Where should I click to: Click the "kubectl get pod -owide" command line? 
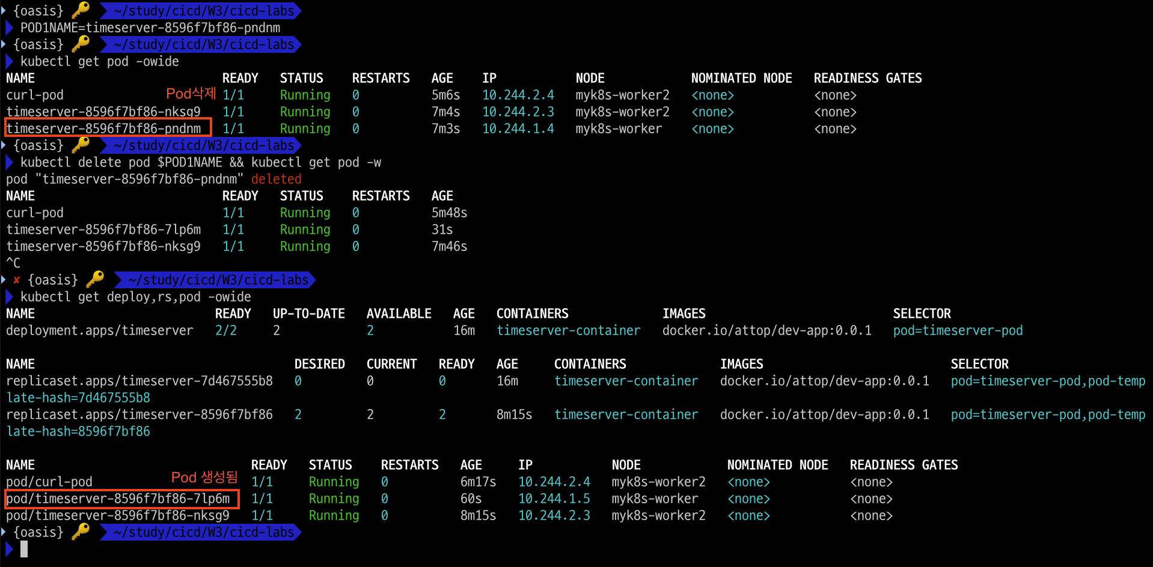tap(100, 61)
